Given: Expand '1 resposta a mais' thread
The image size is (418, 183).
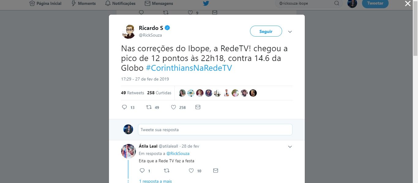Looking at the screenshot, I should tap(155, 181).
